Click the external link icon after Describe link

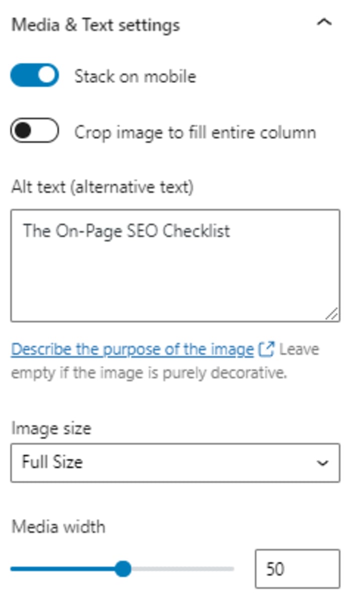[x=266, y=349]
